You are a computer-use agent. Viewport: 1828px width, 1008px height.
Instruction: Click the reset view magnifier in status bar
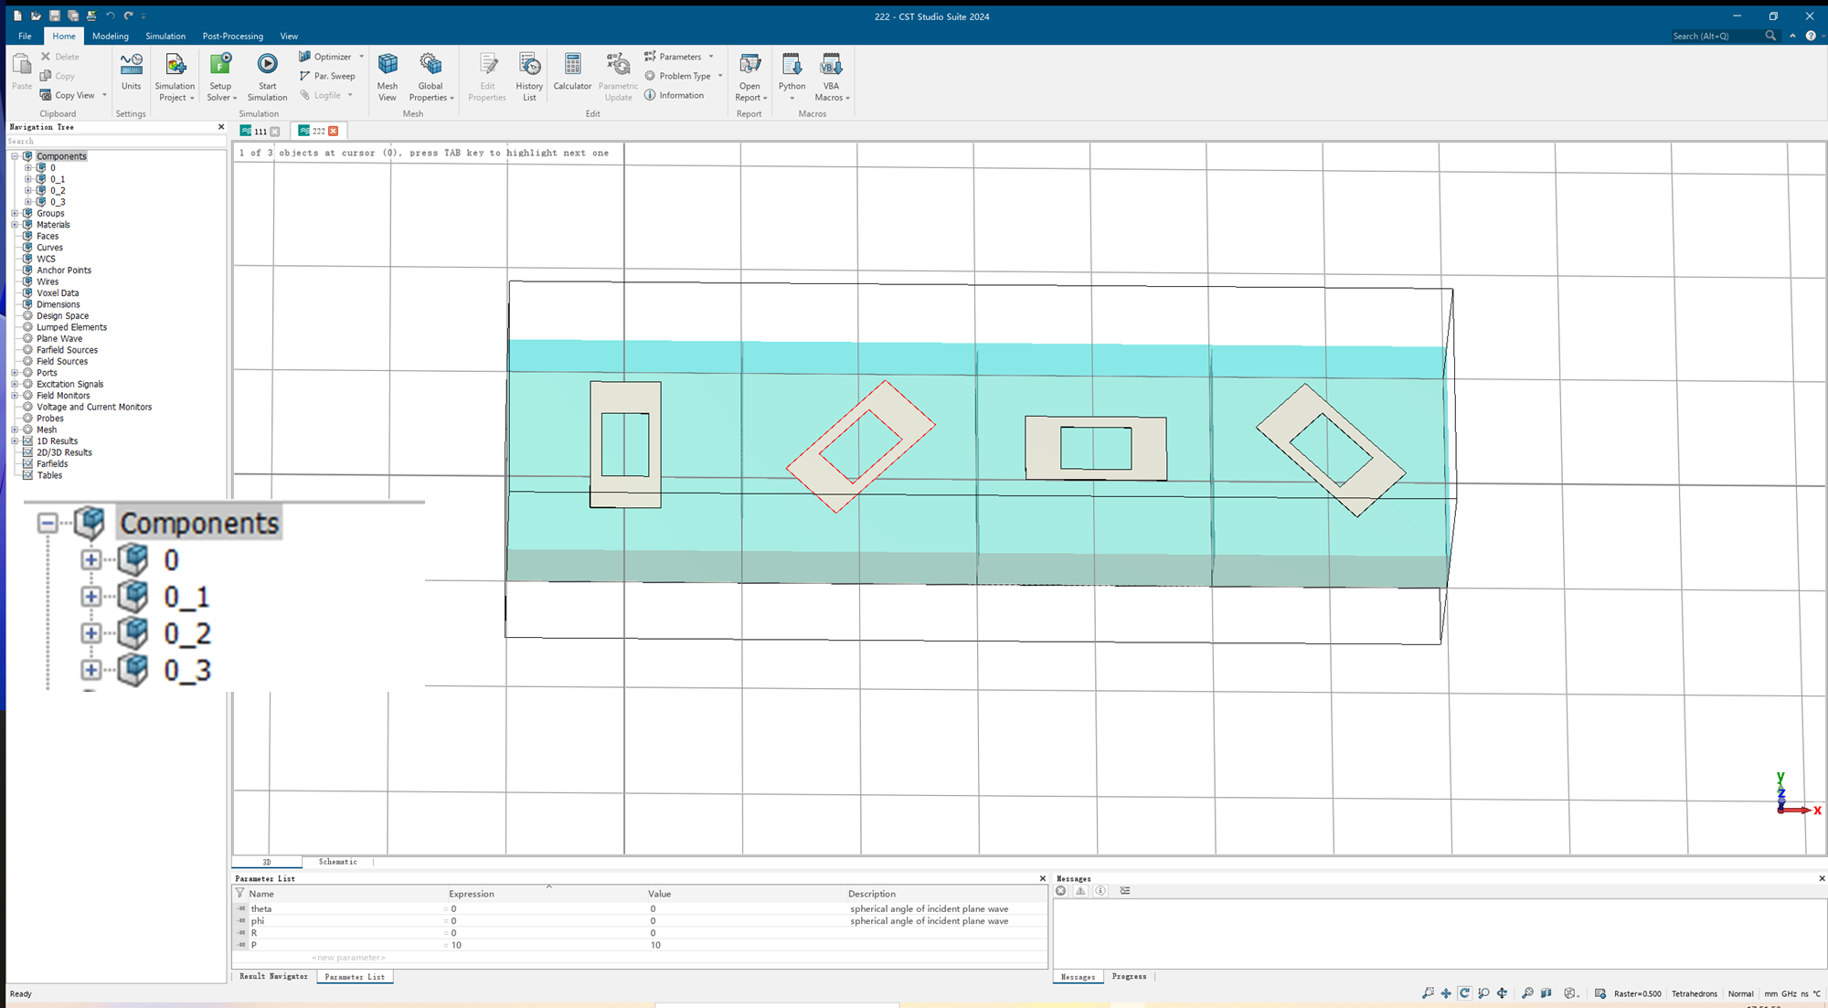(1527, 993)
